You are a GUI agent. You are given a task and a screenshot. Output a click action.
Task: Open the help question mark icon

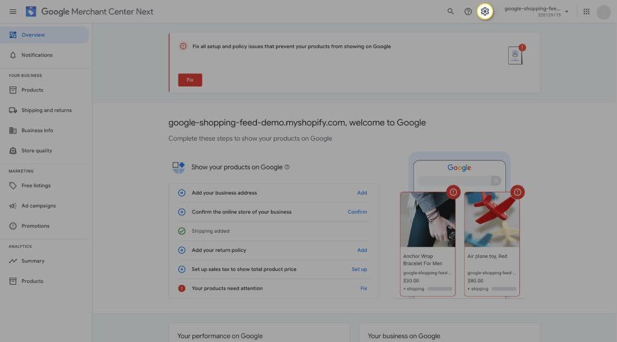[x=468, y=12]
